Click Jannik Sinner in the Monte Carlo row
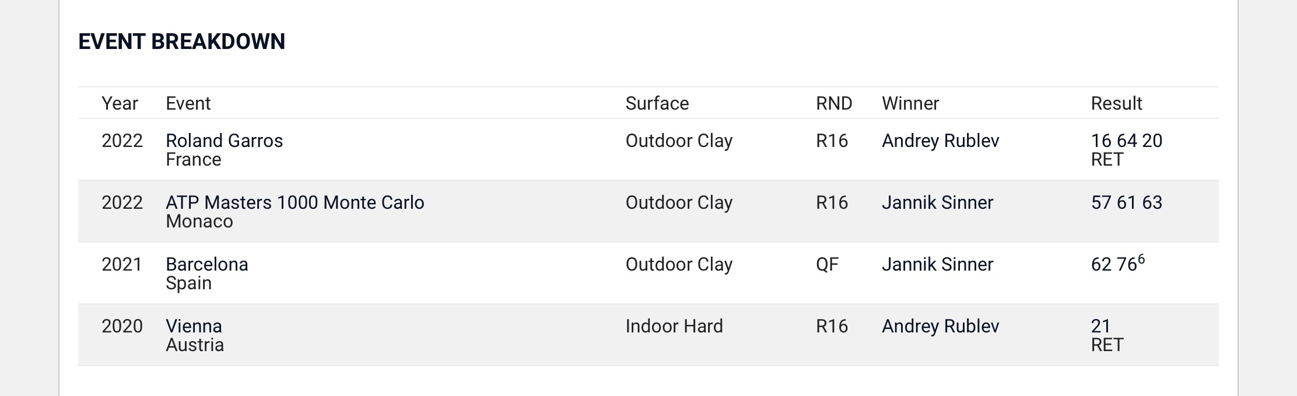Screen dimensions: 1297x396 937,202
